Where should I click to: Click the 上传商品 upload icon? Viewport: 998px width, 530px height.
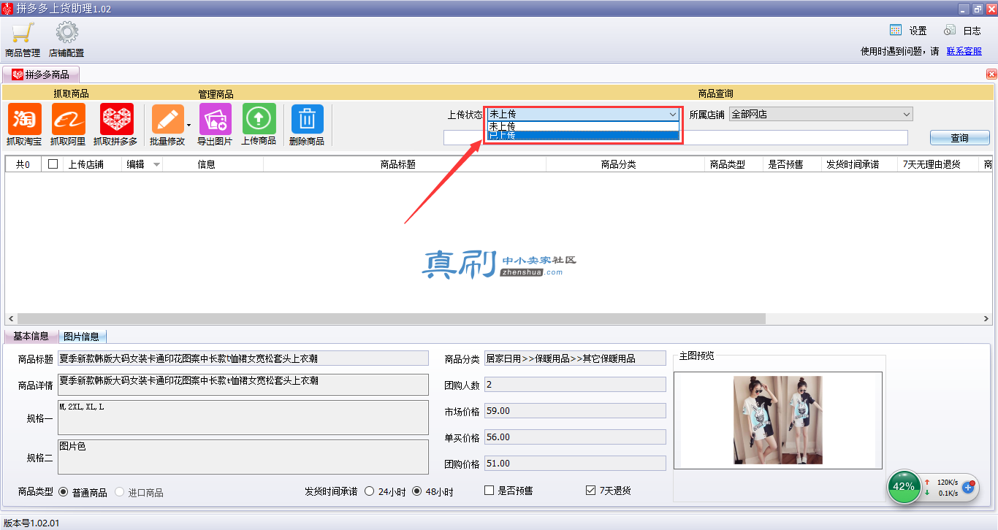coord(259,119)
